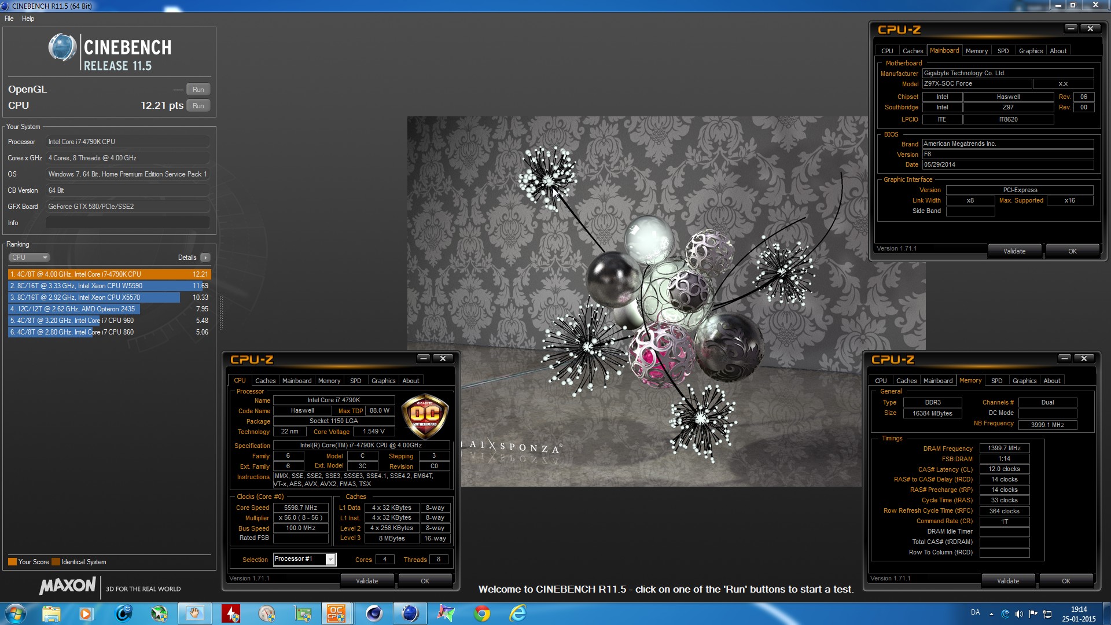Open the network connection tray icon
The image size is (1111, 625).
pos(1047,614)
